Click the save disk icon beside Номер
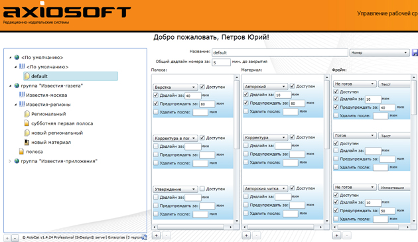This screenshot has width=418, height=242. [415, 52]
